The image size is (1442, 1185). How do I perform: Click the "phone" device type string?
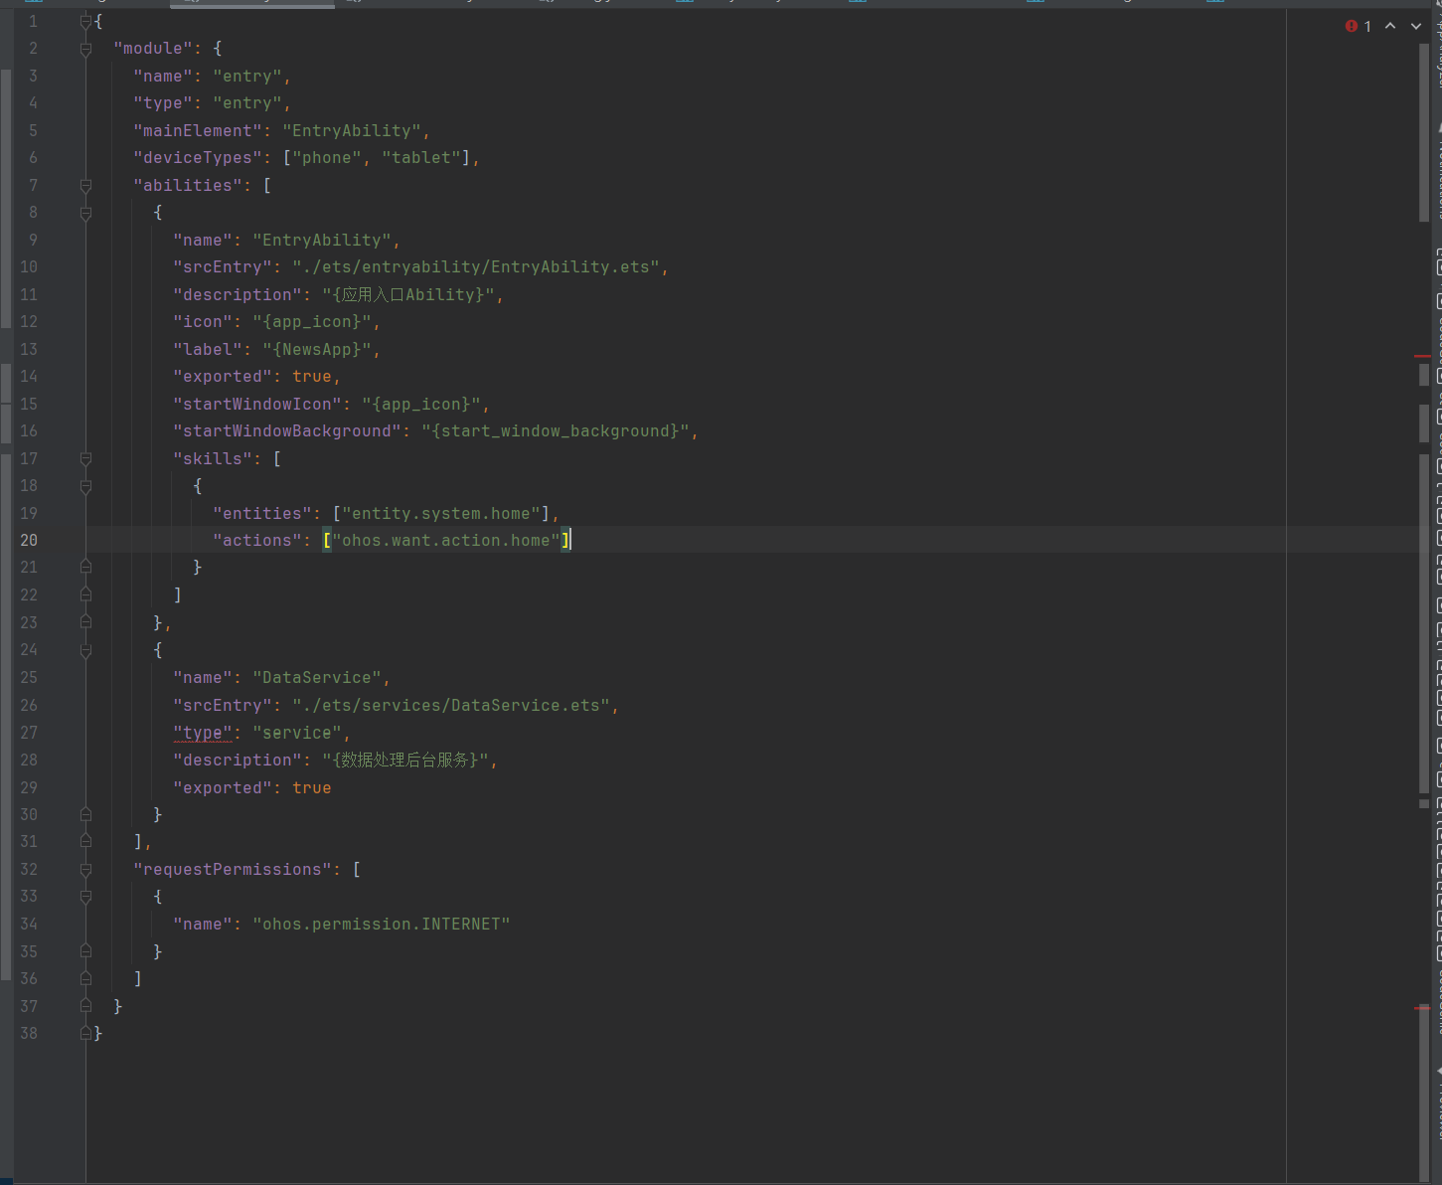click(x=327, y=158)
